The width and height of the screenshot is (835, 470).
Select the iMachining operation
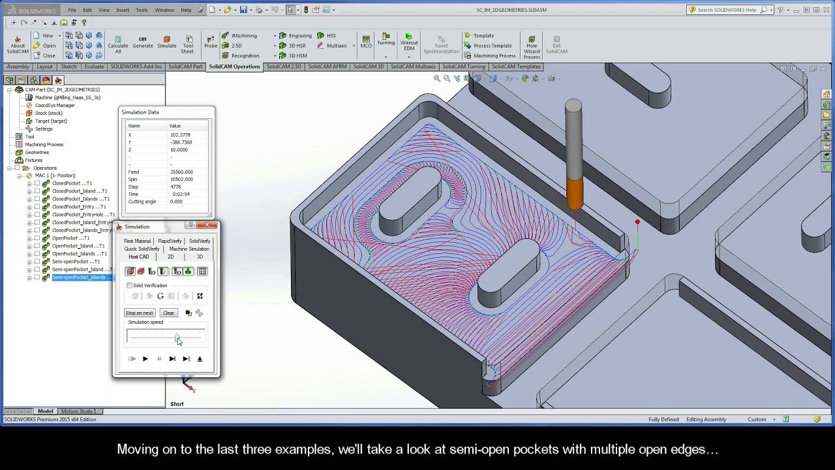pyautogui.click(x=240, y=36)
